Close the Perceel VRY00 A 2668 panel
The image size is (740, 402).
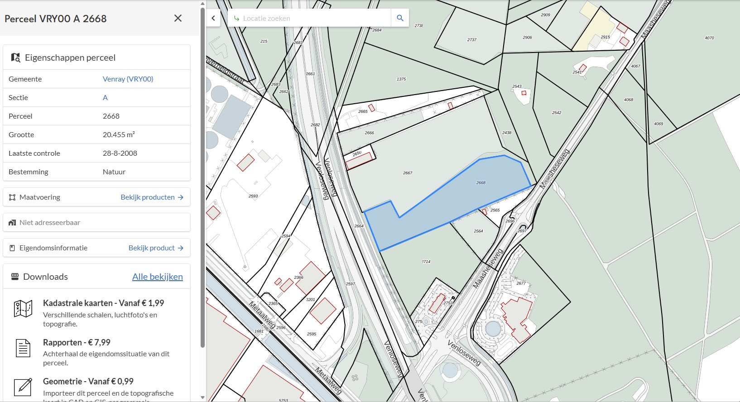click(x=178, y=18)
